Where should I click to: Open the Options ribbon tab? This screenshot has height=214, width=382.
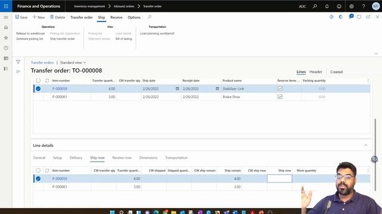click(x=134, y=17)
